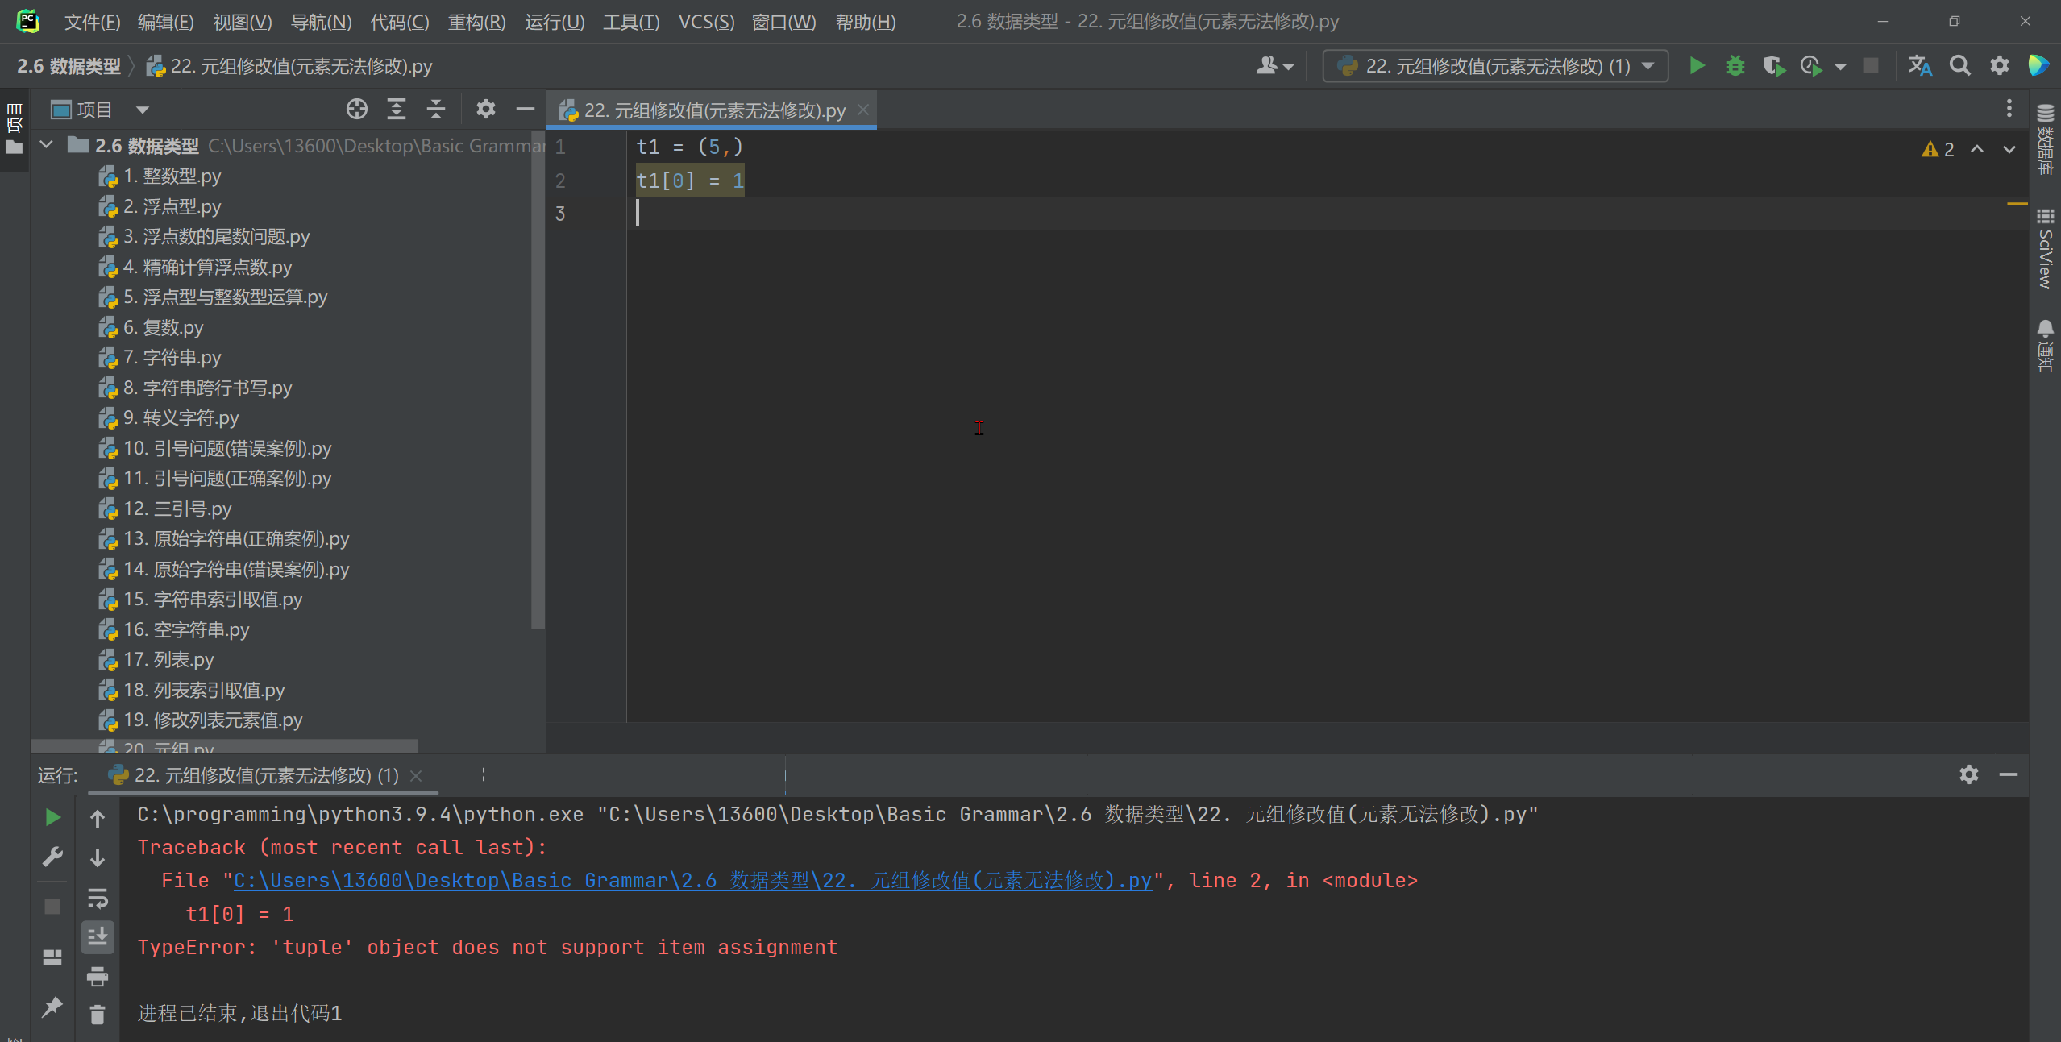Start debugging with the bug icon
Screen dimensions: 2061x1042
[1735, 65]
